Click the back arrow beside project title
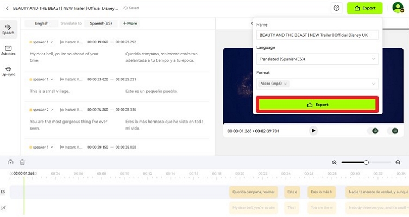This screenshot has width=409, height=217. point(7,8)
